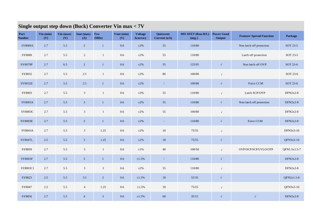Select the "Power Good Output" column header
Image resolution: width=313 pixels, height=221 pixels.
click(221, 36)
